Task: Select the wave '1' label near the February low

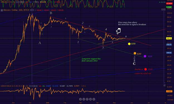Action: coord(78,42)
